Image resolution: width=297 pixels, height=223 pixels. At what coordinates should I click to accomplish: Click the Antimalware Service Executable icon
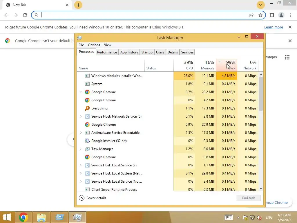click(x=87, y=132)
